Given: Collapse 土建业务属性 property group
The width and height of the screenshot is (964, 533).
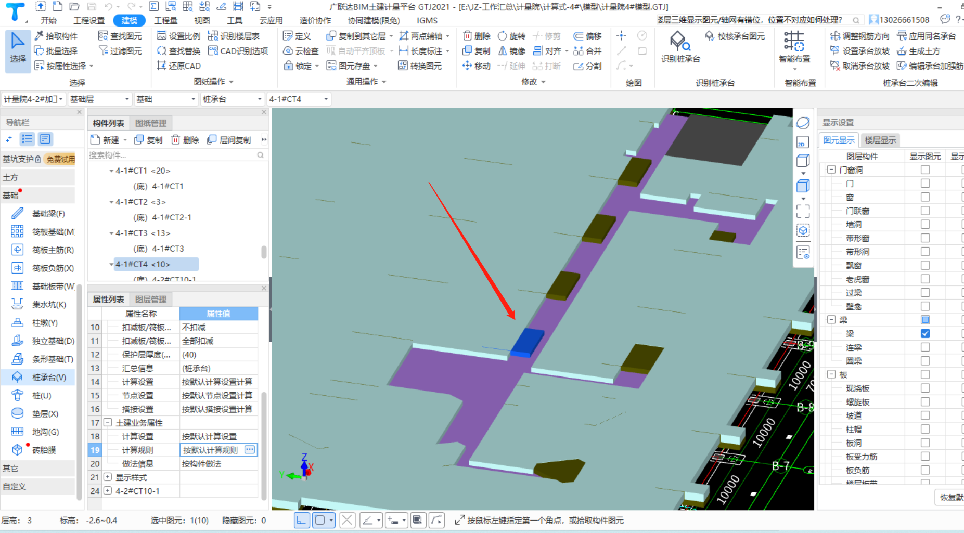Looking at the screenshot, I should (x=108, y=422).
